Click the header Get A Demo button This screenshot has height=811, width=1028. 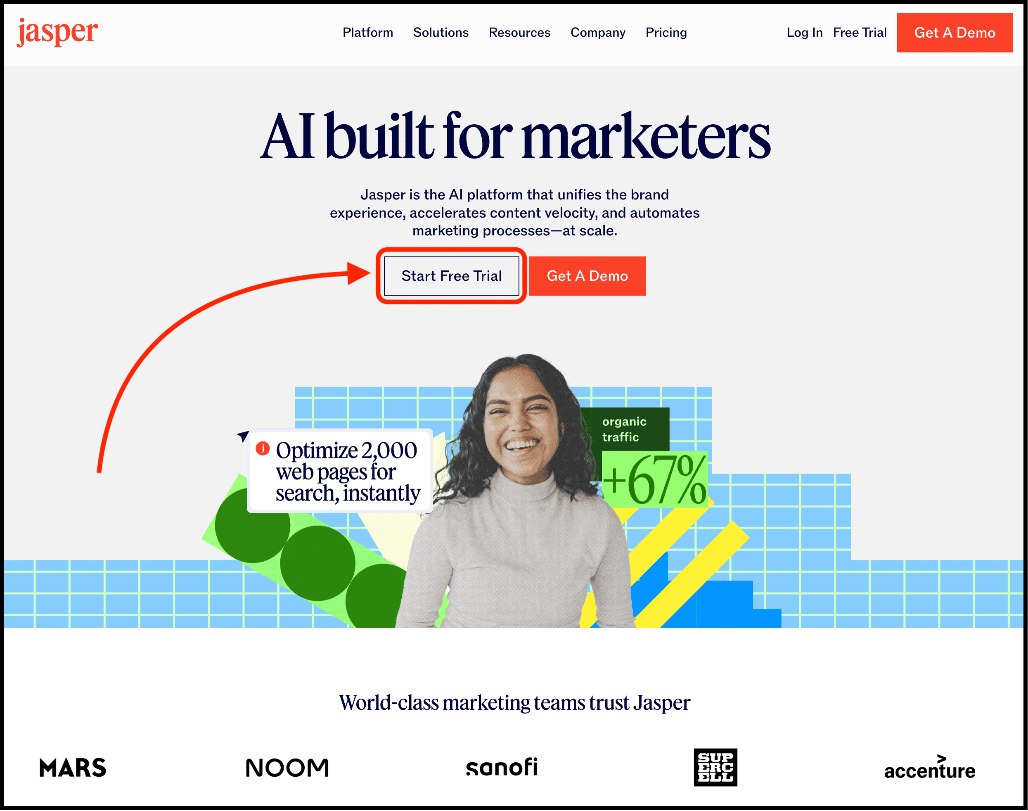(x=955, y=33)
